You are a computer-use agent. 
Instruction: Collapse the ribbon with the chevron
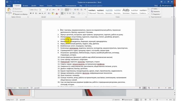tap(172, 17)
